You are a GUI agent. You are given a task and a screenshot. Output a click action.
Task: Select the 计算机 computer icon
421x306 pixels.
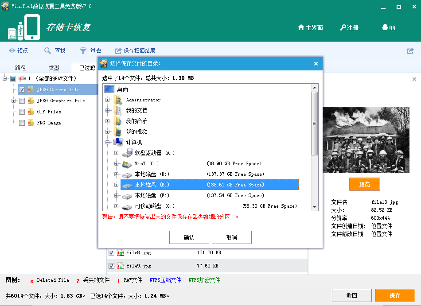[x=118, y=142]
